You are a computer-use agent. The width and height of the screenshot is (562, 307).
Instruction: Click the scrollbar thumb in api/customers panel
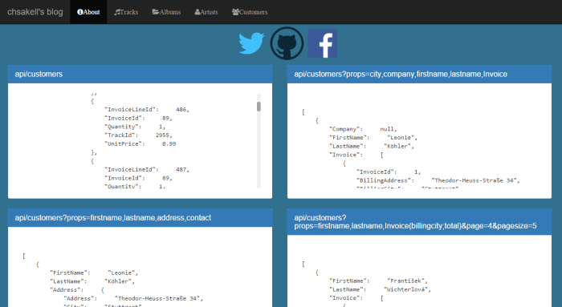coord(259,107)
